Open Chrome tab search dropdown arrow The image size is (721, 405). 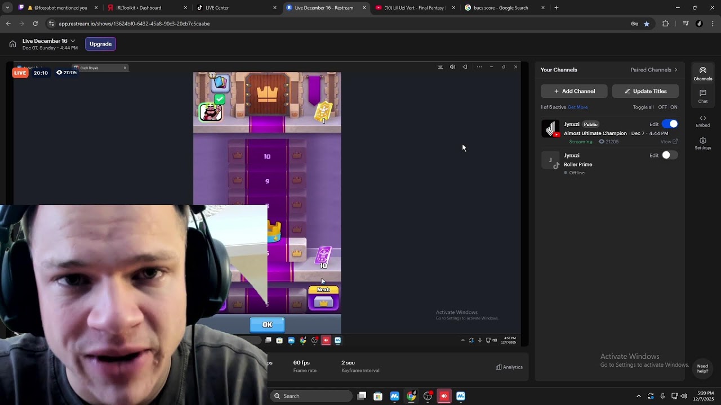tap(7, 8)
